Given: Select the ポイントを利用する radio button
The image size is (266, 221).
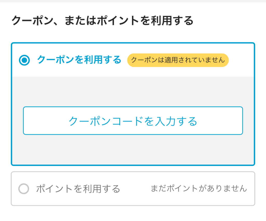Looking at the screenshot, I should 23,189.
